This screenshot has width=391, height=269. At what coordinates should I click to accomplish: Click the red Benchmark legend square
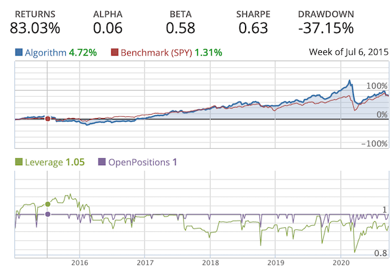pos(115,52)
